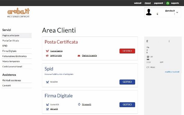Image resolution: width=184 pixels, height=115 pixels.
Task: Click the GESTISCI button in the Spid card
Action: pyautogui.click(x=127, y=82)
